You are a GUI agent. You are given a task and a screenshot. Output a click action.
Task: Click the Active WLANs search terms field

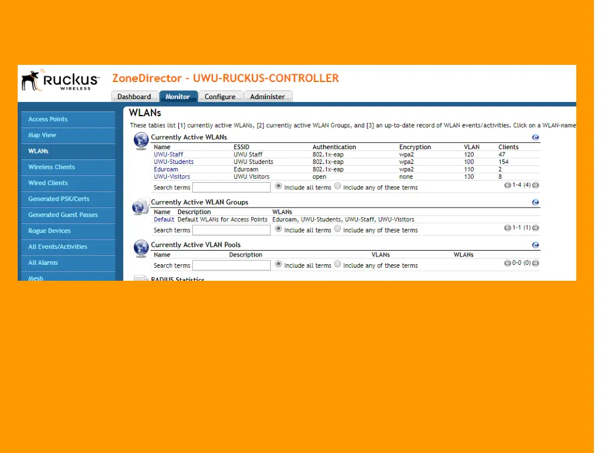[x=231, y=187]
